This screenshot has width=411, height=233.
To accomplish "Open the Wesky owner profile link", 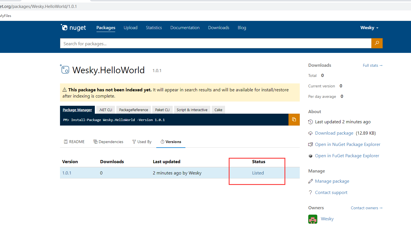I will click(327, 219).
